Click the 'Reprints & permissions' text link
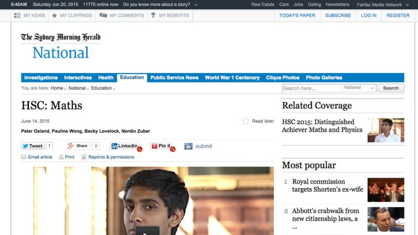The image size is (418, 235). pos(111,157)
